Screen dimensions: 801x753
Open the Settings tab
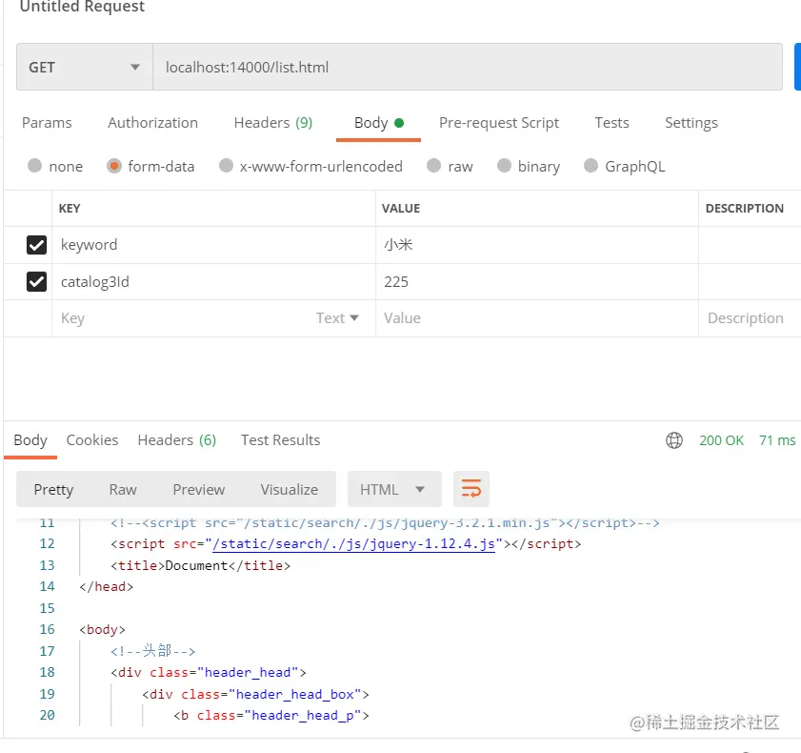(691, 123)
